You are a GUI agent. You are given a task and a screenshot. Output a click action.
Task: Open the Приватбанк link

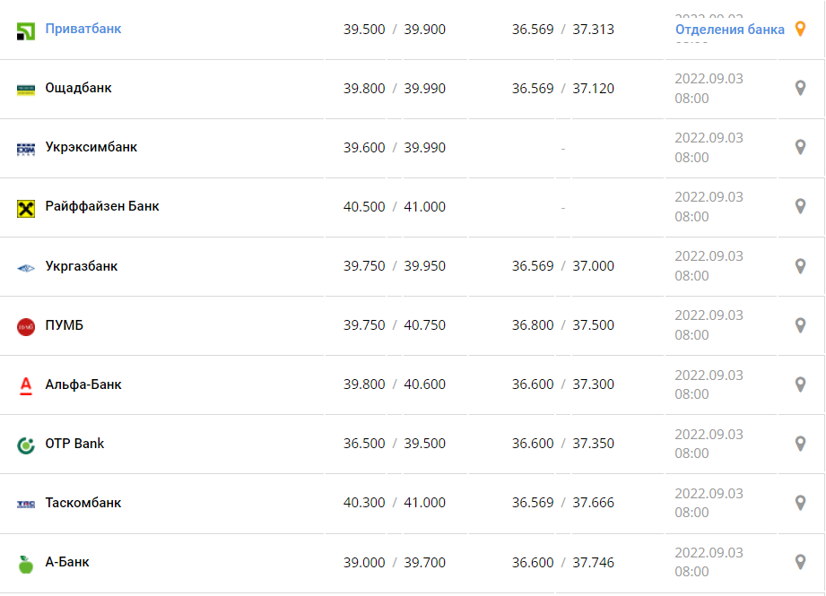tap(83, 29)
